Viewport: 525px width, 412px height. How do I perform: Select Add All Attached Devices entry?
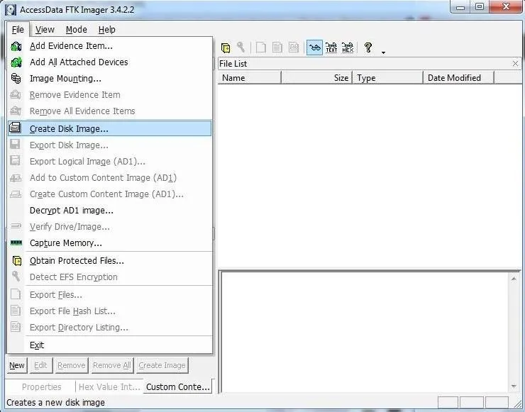pos(109,62)
